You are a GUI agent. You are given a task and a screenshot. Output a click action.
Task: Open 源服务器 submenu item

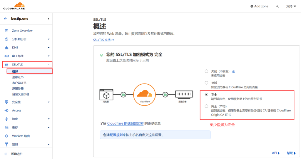click(18, 88)
